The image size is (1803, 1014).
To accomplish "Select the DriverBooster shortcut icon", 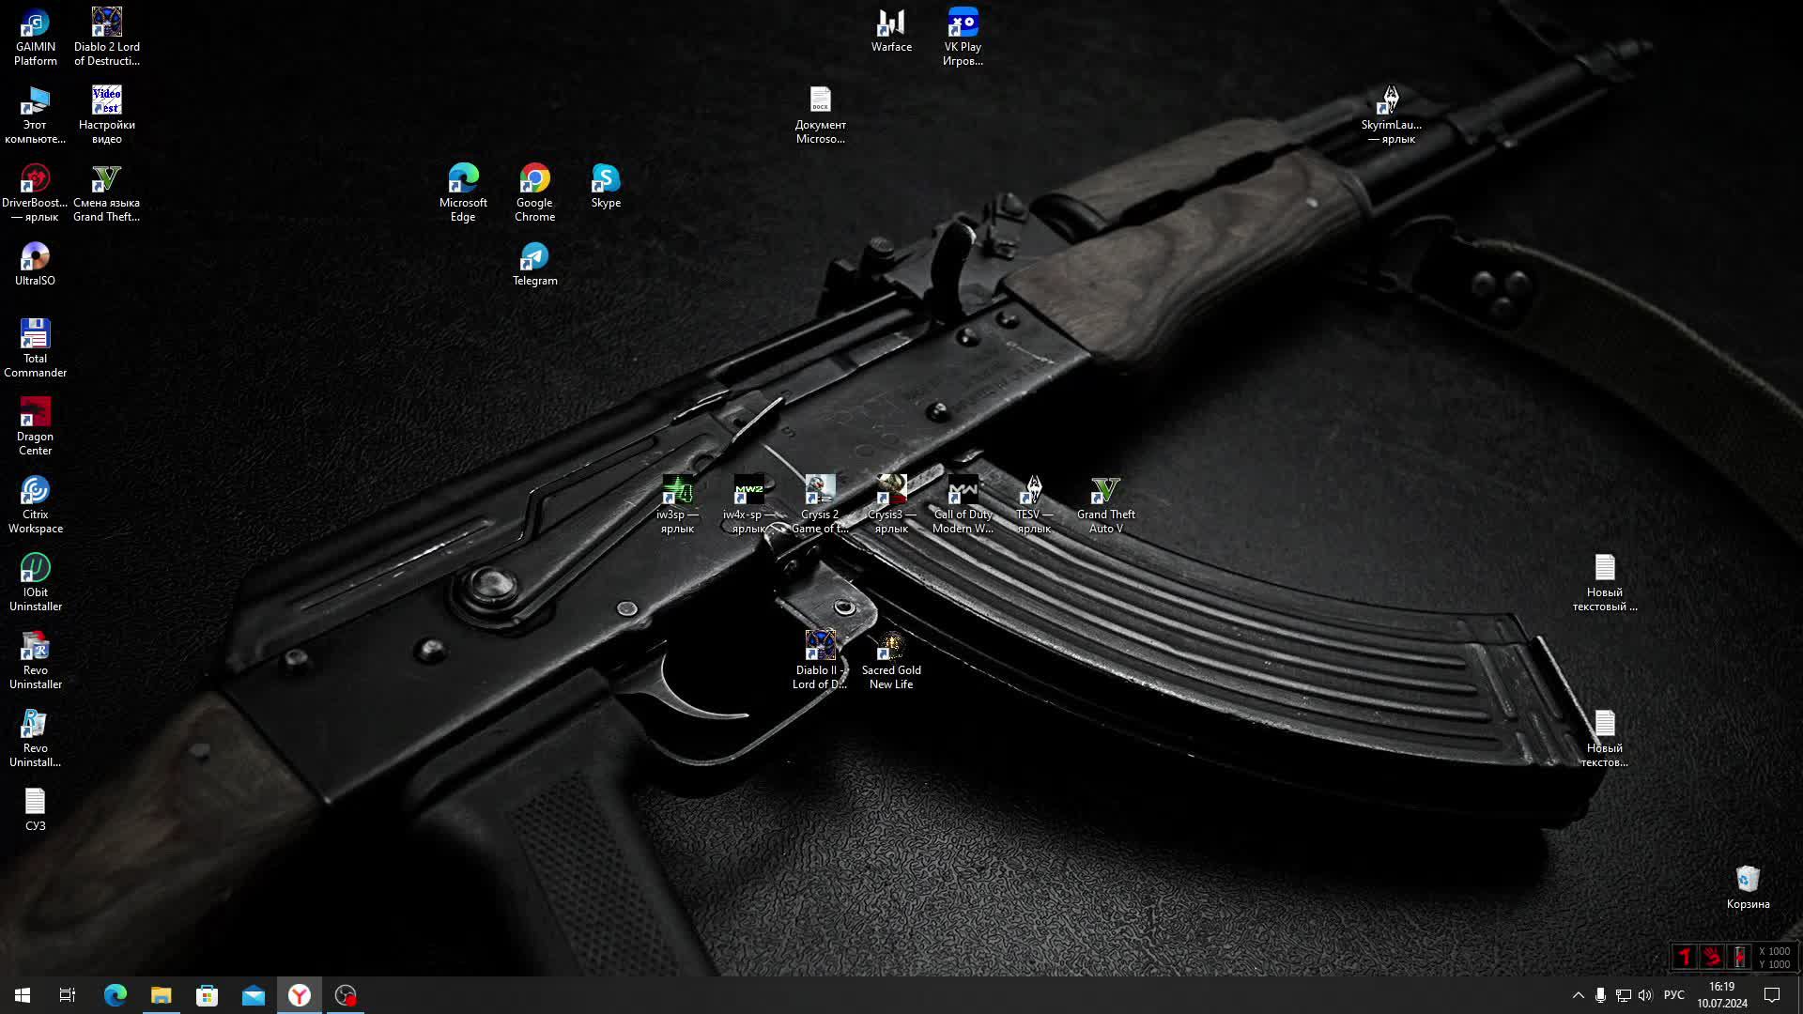I will coord(35,193).
